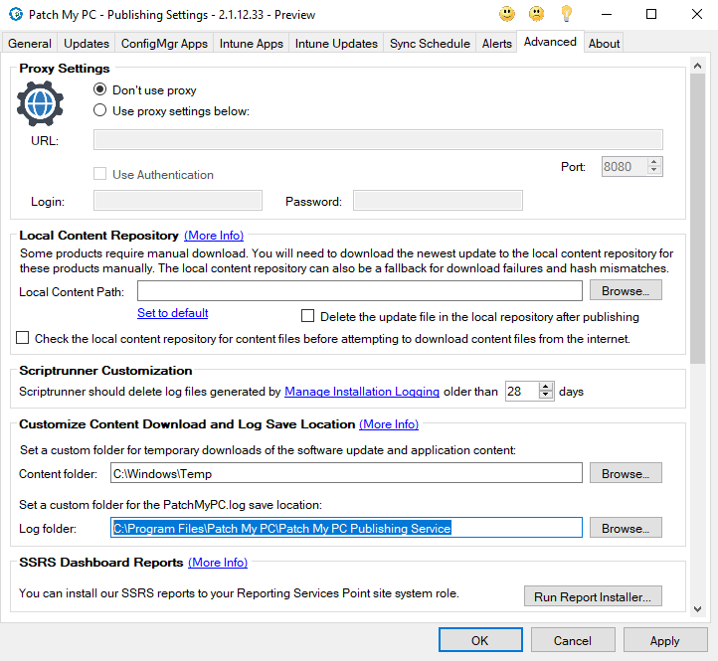Click the Content folder path field
718x661 pixels.
tap(346, 473)
